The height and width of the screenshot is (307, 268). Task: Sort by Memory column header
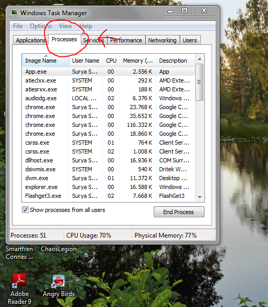(x=138, y=61)
